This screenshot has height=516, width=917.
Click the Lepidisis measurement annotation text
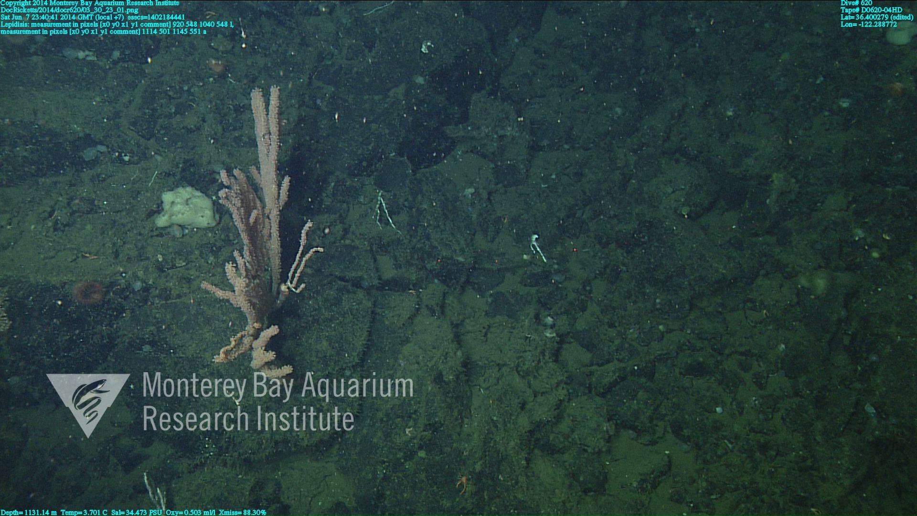click(x=117, y=24)
